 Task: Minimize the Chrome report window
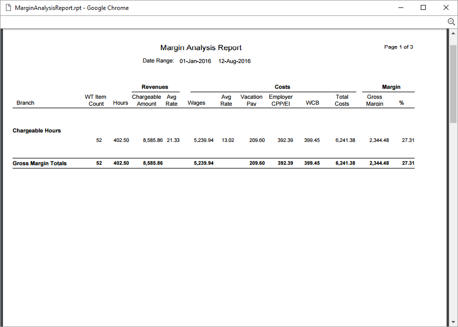(400, 7)
